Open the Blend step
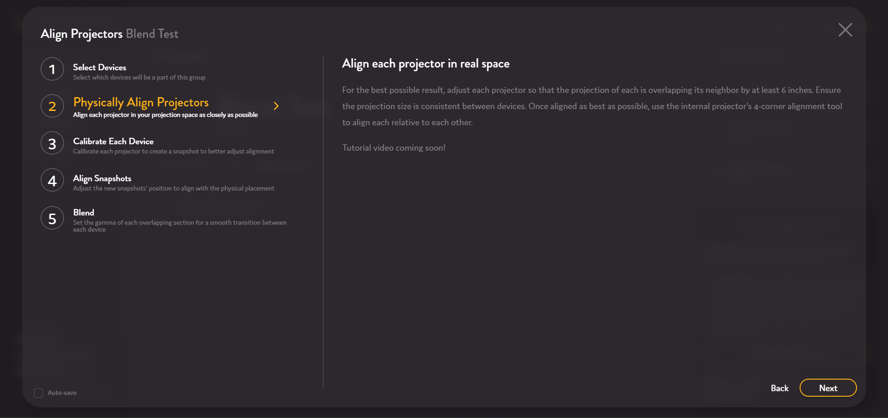This screenshot has width=888, height=418. pos(84,213)
